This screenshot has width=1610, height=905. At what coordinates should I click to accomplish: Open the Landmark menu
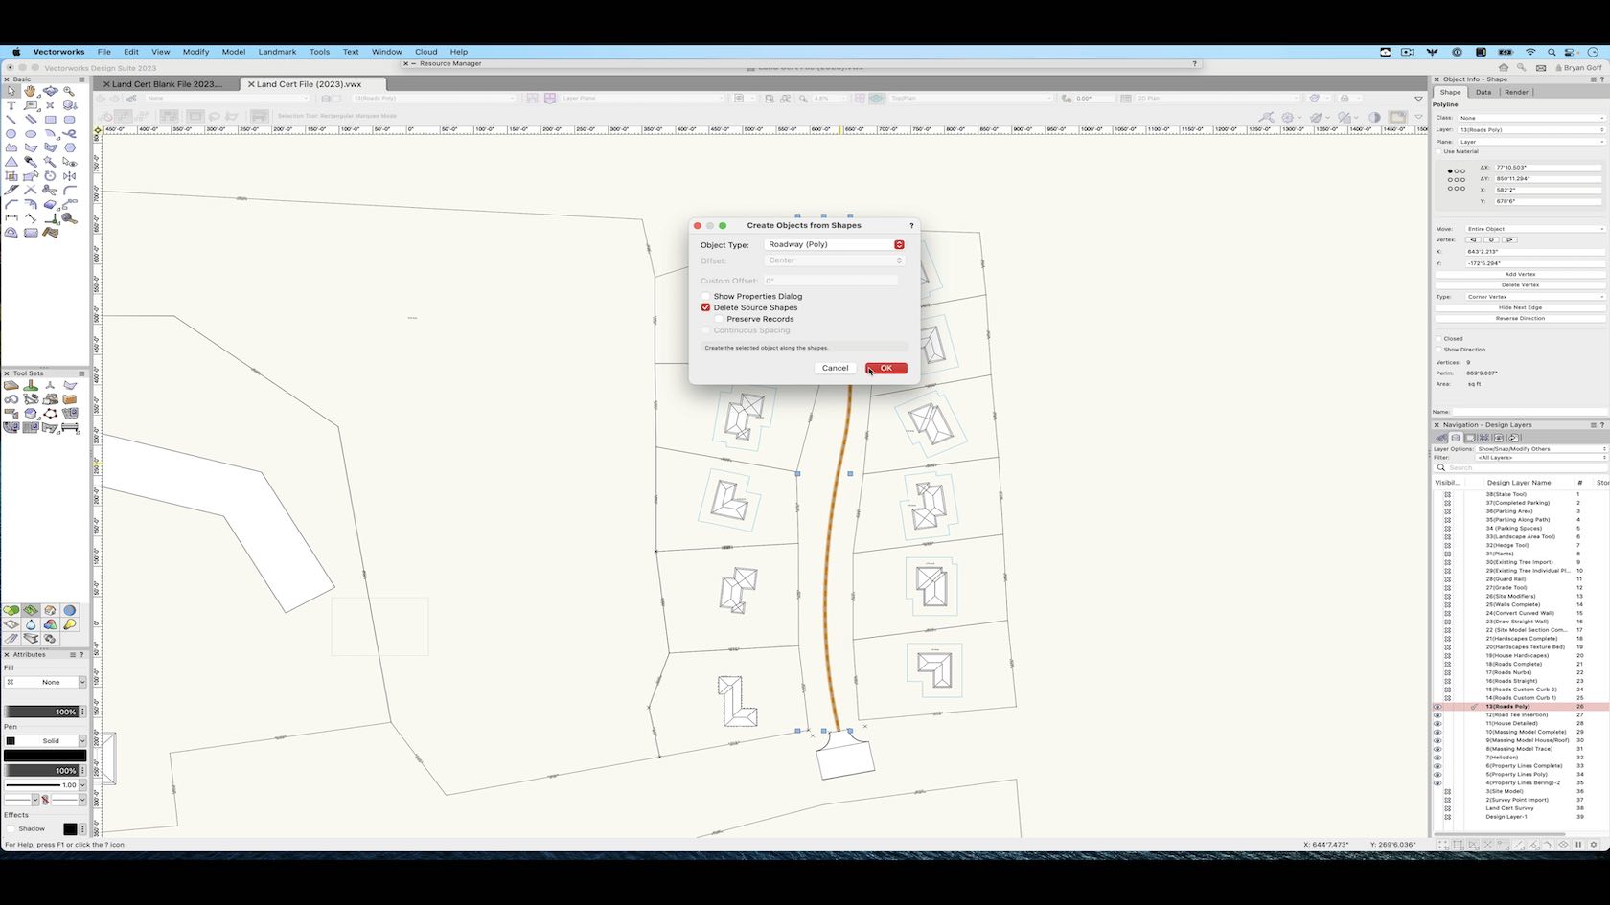(x=277, y=52)
